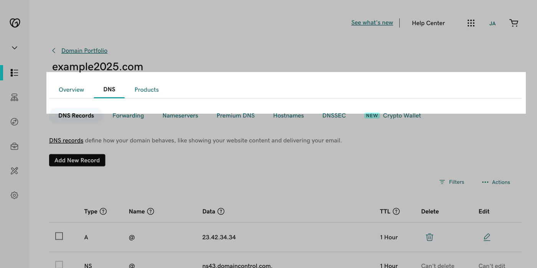The height and width of the screenshot is (268, 537).
Task: Open the TTL help tooltip
Action: coord(396,211)
